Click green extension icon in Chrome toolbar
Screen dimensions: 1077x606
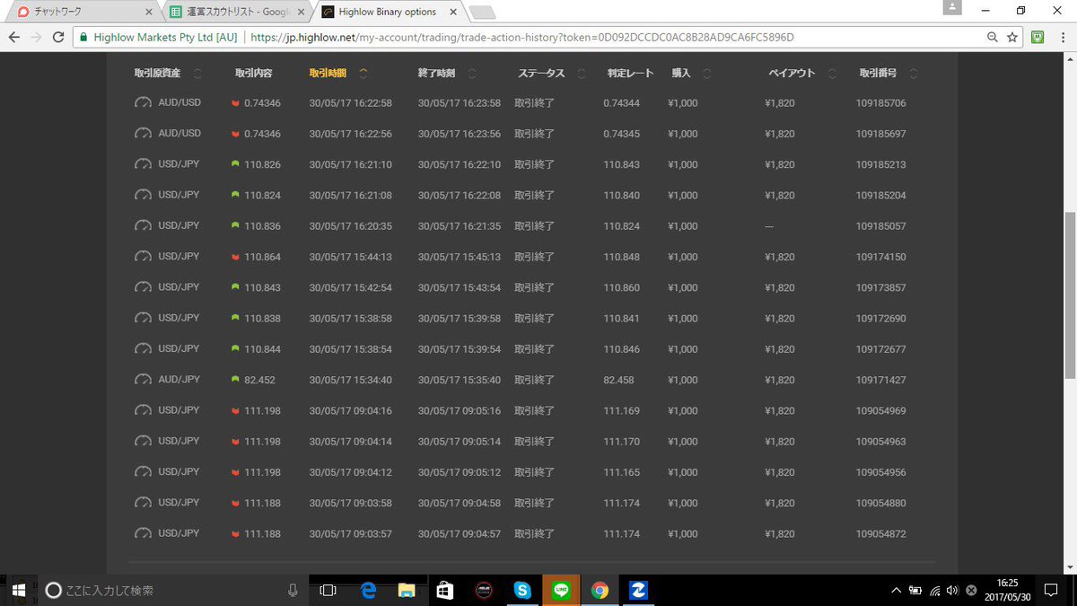[x=1038, y=38]
